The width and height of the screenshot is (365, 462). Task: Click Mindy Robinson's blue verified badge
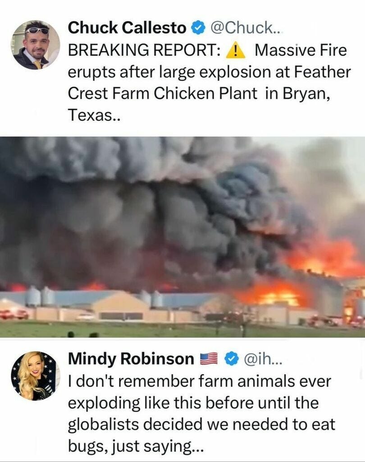232,359
